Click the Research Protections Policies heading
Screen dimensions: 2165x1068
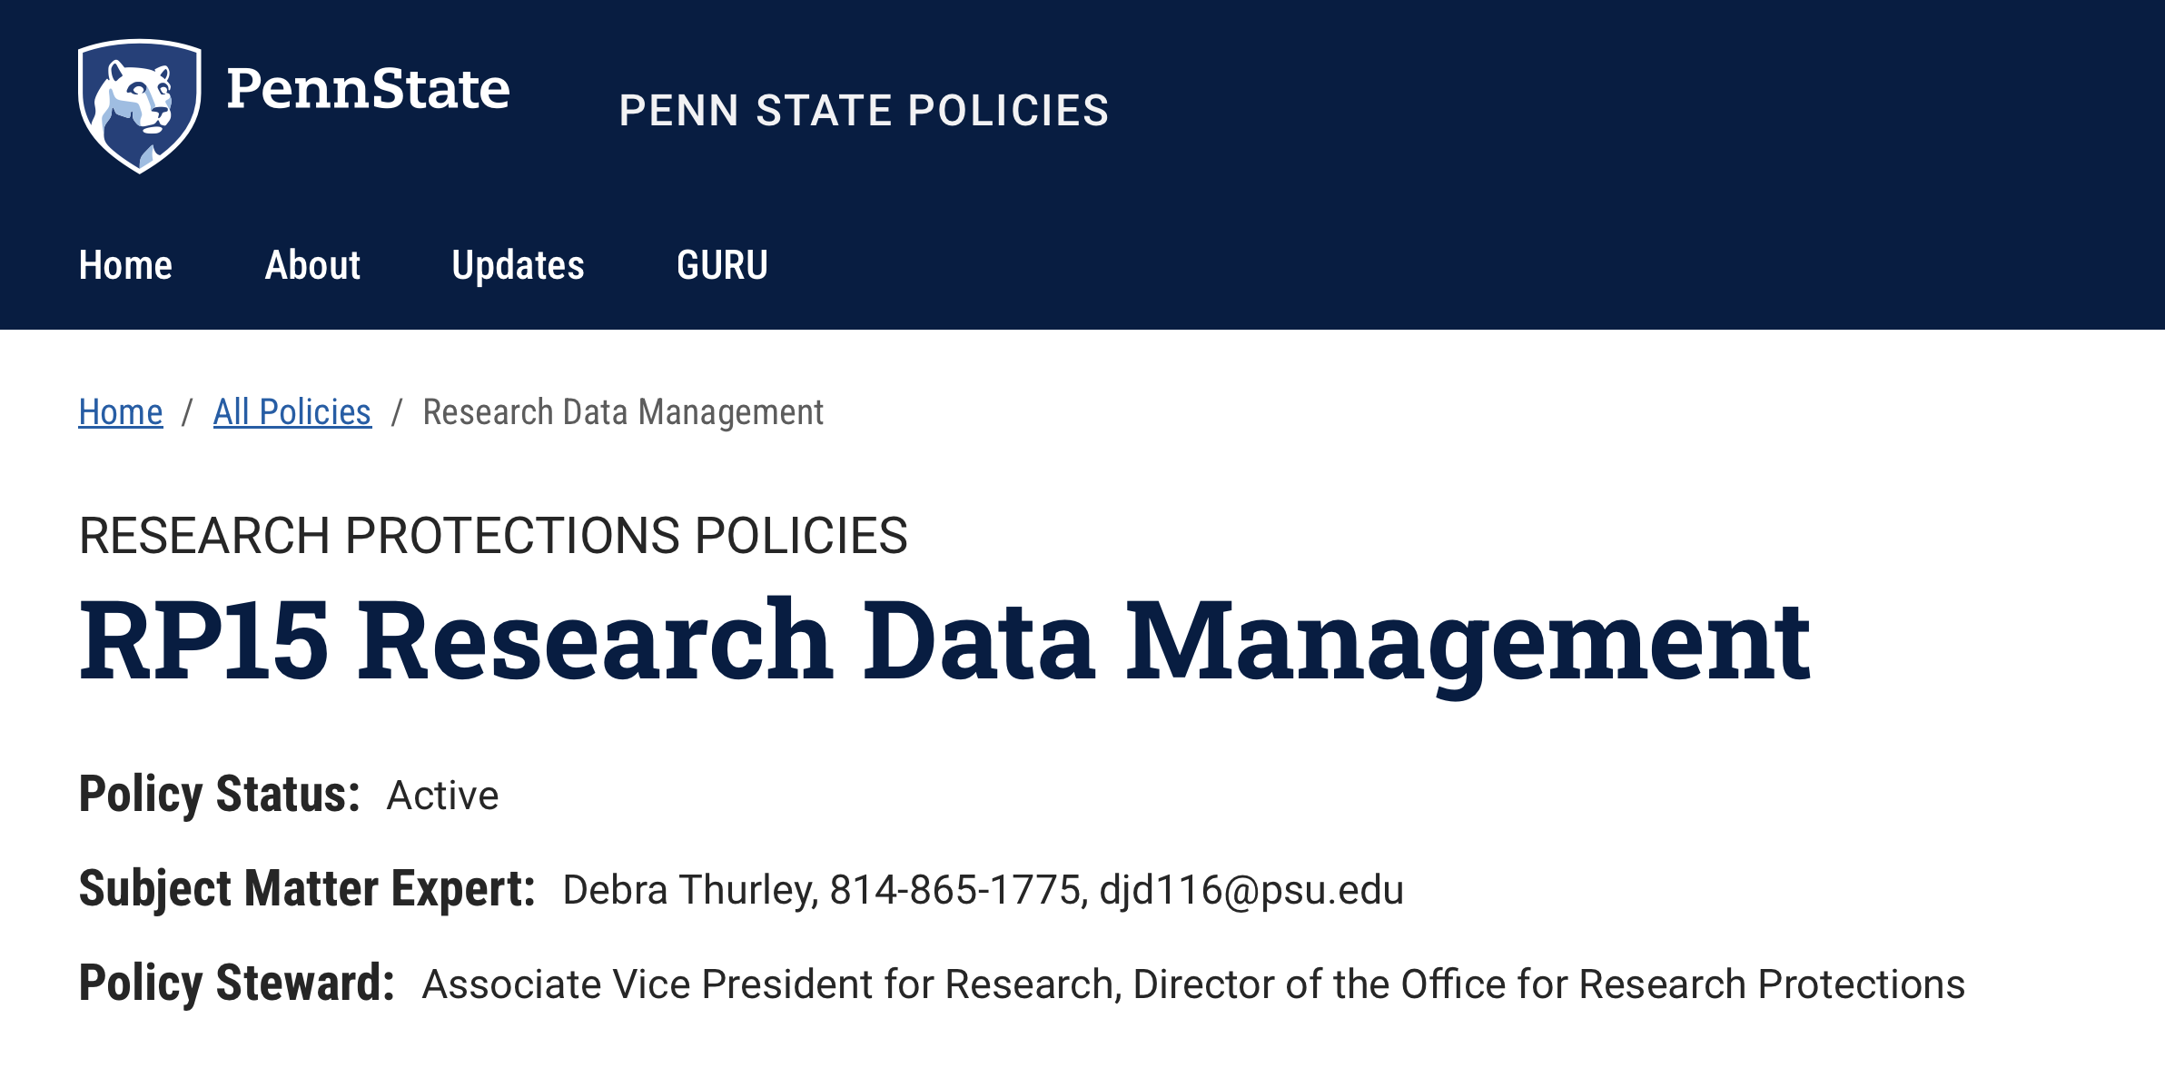pyautogui.click(x=493, y=535)
